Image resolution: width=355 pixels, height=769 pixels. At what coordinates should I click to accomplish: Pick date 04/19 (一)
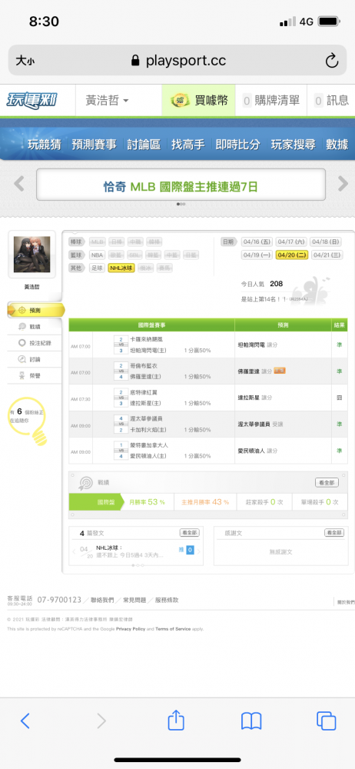point(257,255)
